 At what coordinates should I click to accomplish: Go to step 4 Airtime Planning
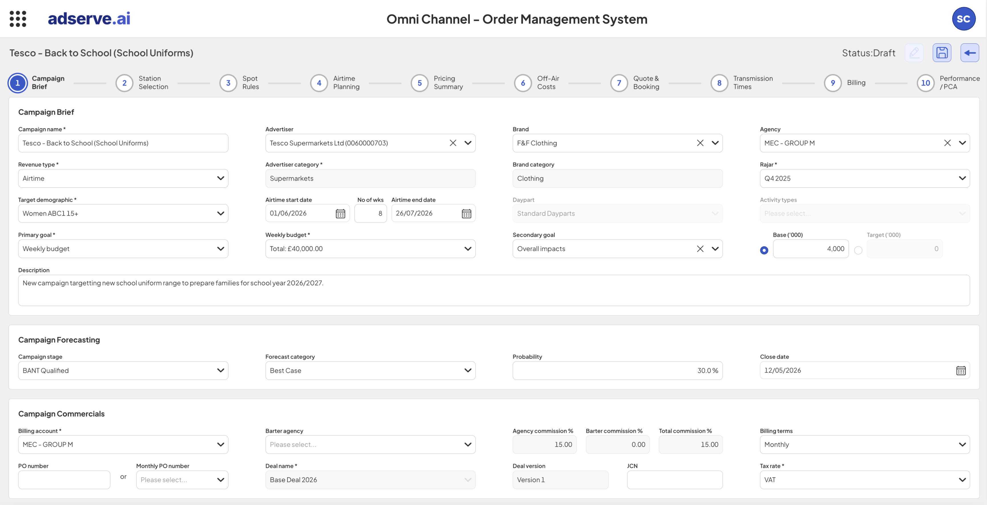(x=335, y=83)
